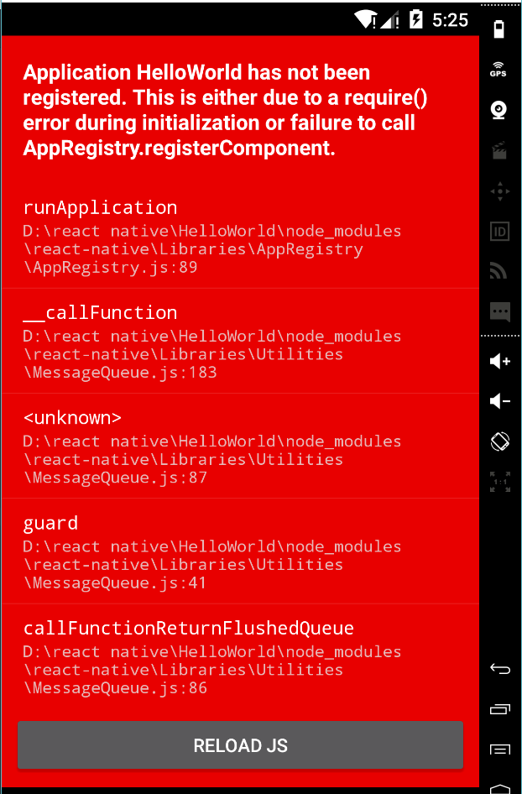Toggle pixel perfect 1:1 mode
Screen dimensions: 522x794
point(499,482)
